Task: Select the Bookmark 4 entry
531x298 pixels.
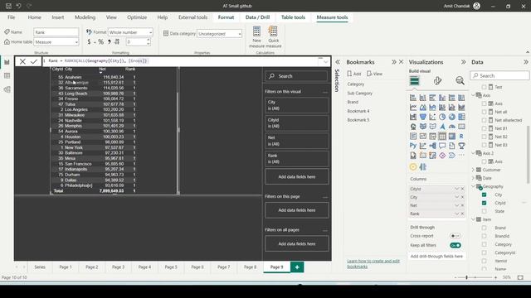Action: point(358,111)
